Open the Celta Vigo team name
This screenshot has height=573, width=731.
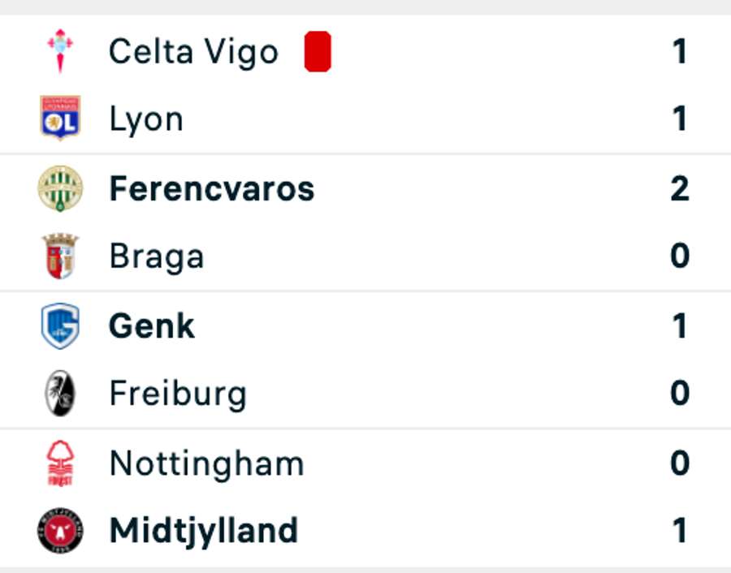point(193,52)
